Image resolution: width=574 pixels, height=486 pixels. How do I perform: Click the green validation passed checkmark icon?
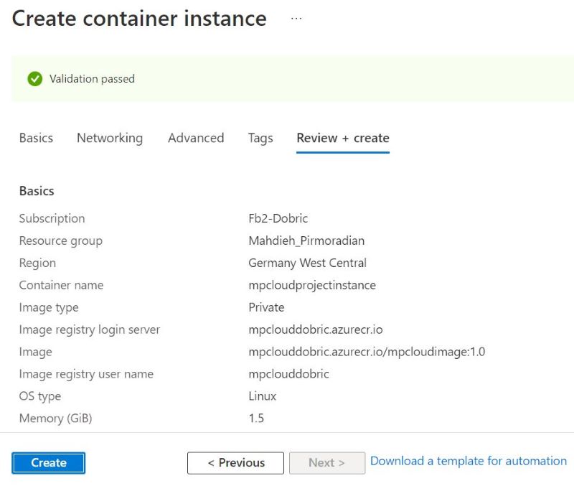point(35,79)
